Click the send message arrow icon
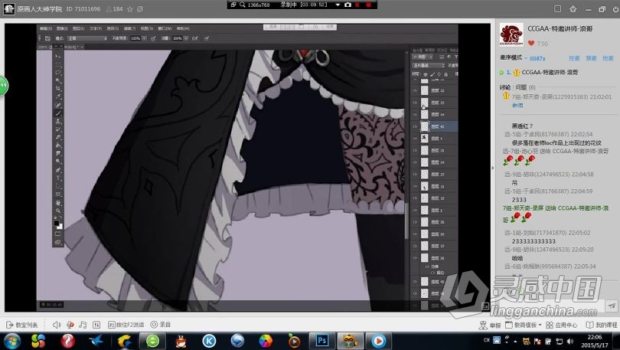The height and width of the screenshot is (350, 620). 612,306
